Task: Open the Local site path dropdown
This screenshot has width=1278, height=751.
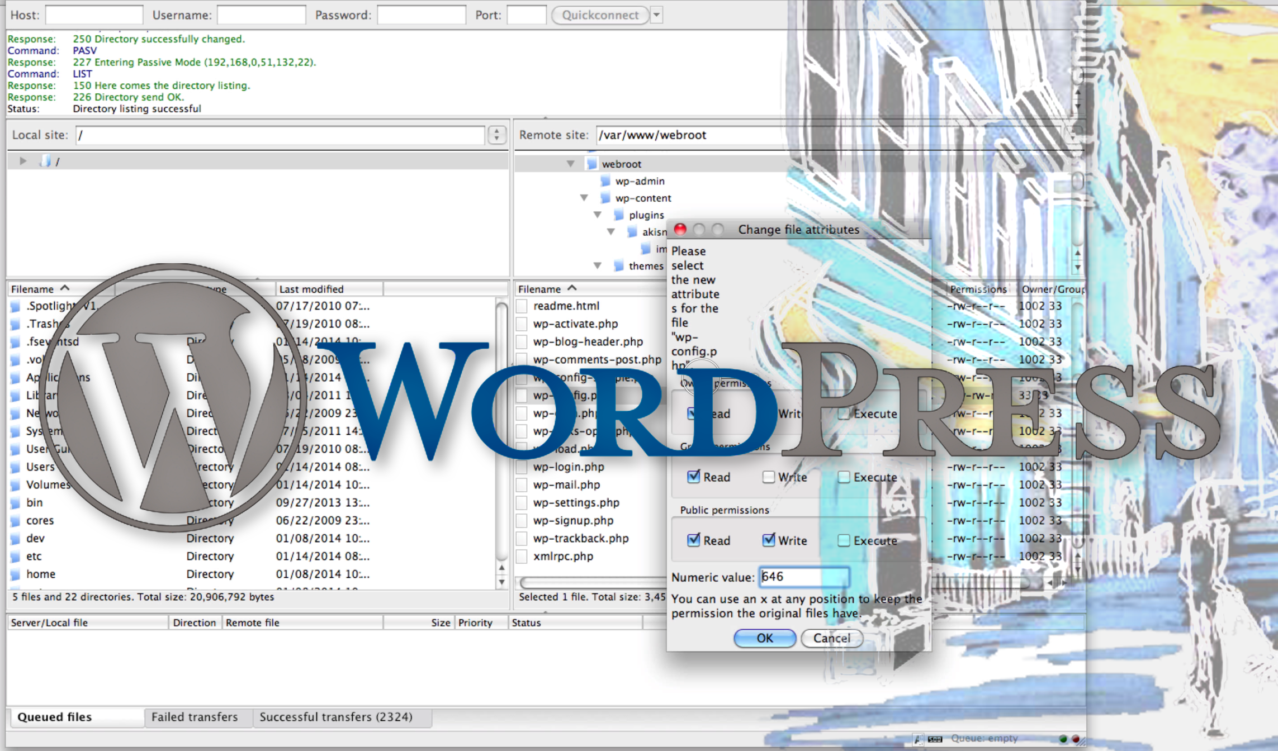Action: 496,135
